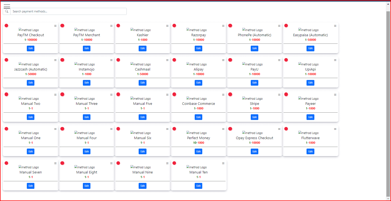Image resolution: width=391 pixels, height=201 pixels.
Task: Click the drag handle on Kashier card
Action: click(x=167, y=25)
